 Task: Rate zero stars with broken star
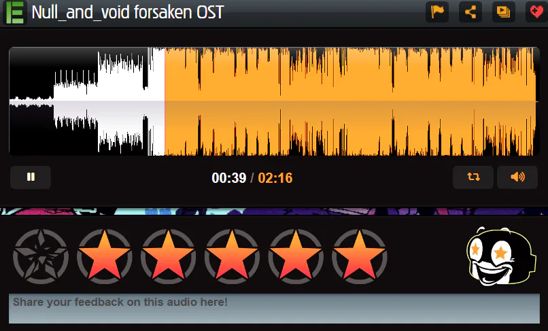click(41, 256)
